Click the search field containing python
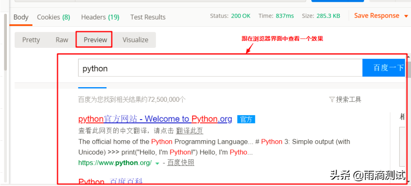This screenshot has height=186, width=411. (220, 68)
